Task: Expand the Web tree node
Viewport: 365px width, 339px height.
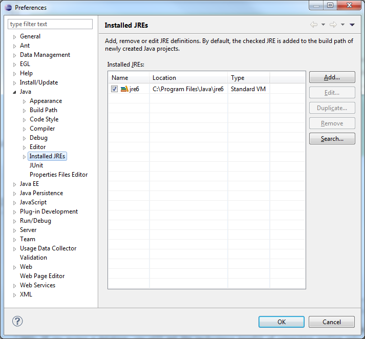Action: [14, 267]
